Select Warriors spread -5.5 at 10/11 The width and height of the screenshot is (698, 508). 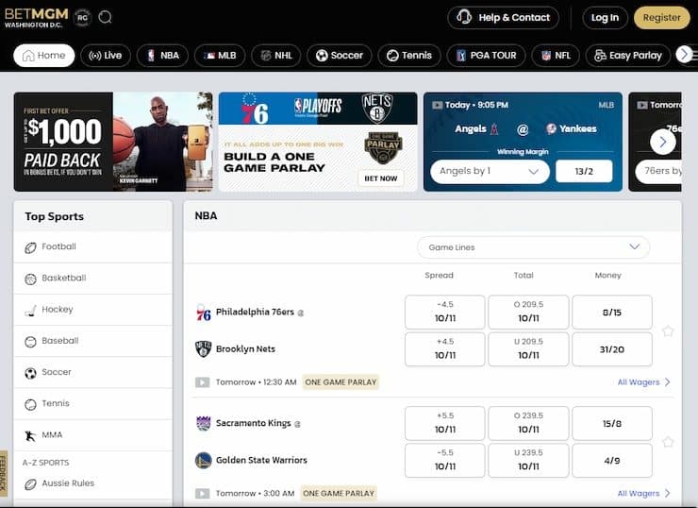click(444, 461)
